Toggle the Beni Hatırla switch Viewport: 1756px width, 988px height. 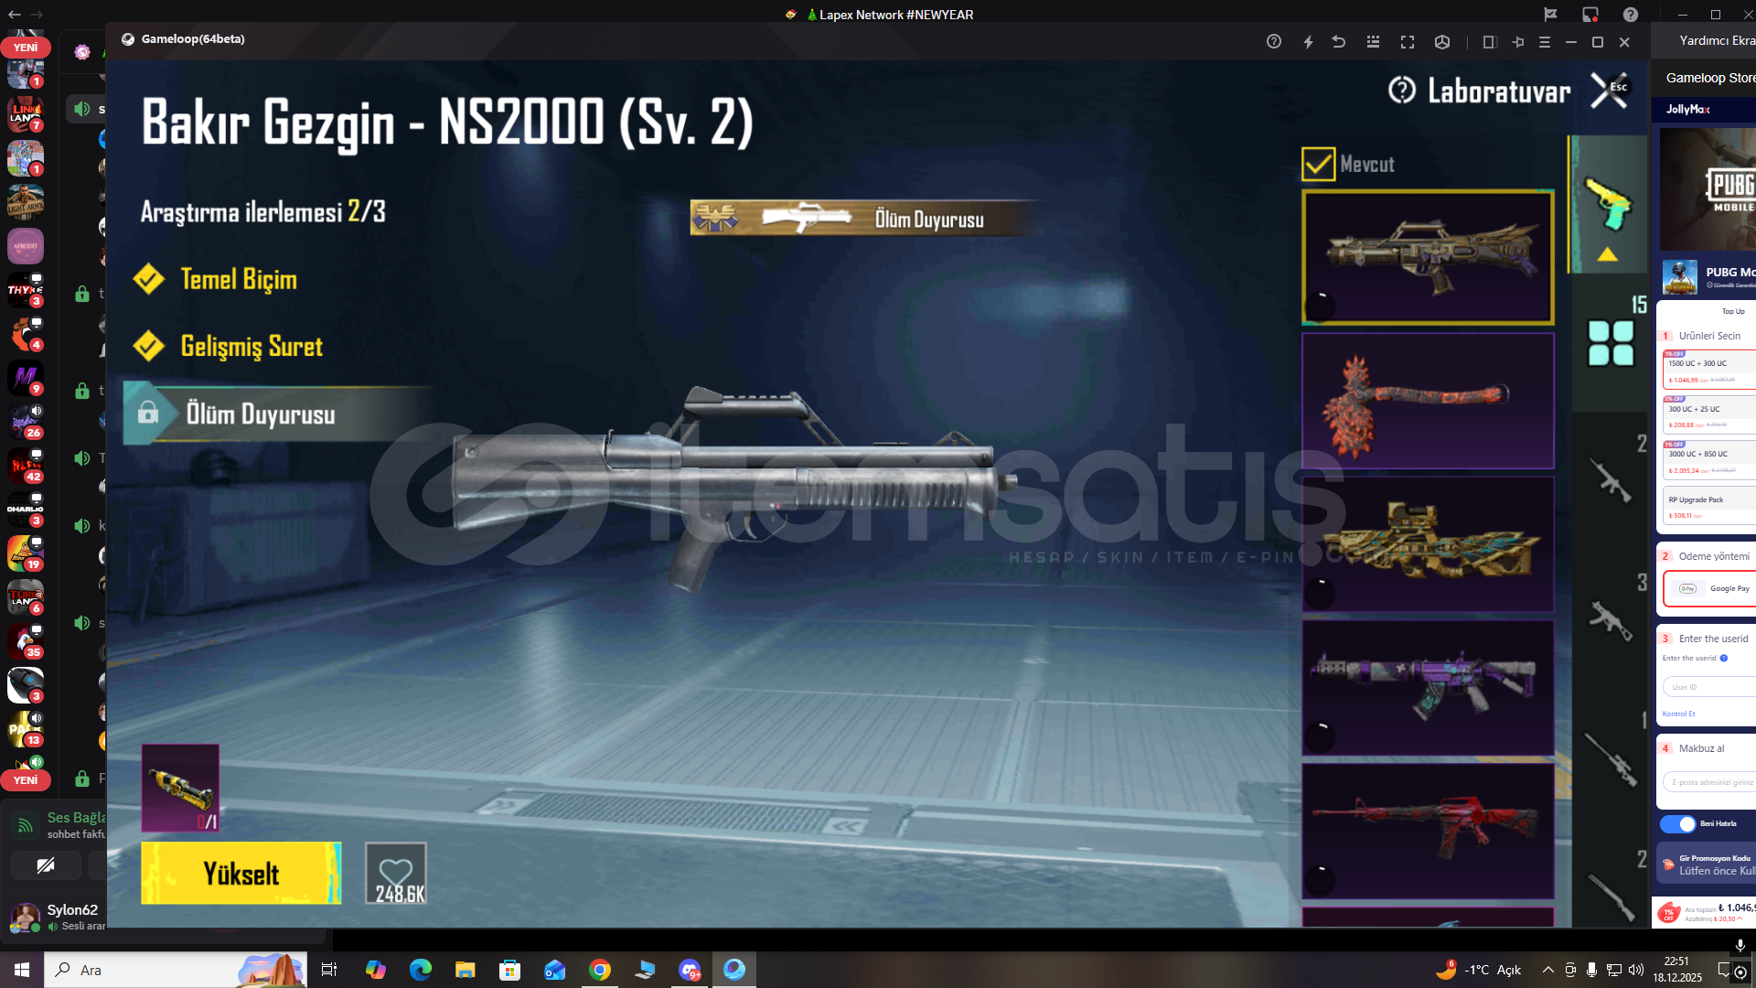pyautogui.click(x=1678, y=823)
